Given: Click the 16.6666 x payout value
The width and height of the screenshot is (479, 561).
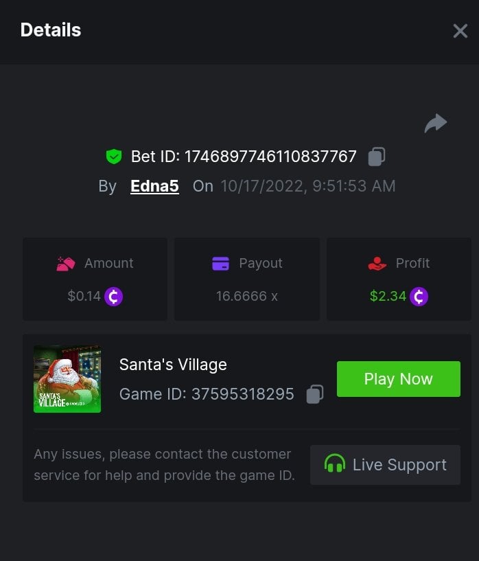Looking at the screenshot, I should (x=246, y=297).
